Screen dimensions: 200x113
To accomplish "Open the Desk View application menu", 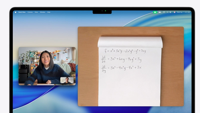I will (22, 12).
